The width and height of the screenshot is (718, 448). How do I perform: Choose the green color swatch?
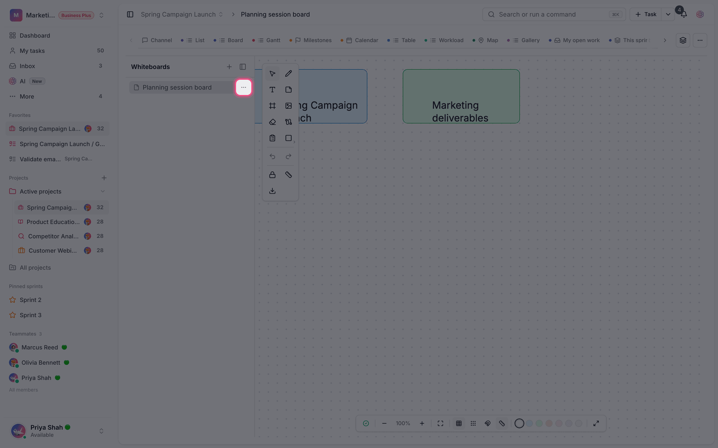[539, 423]
